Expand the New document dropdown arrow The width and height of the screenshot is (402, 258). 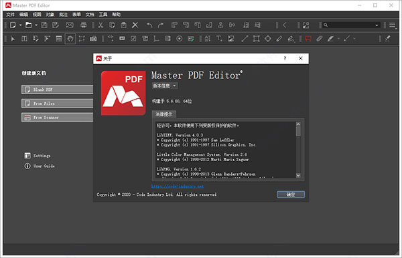(20, 25)
